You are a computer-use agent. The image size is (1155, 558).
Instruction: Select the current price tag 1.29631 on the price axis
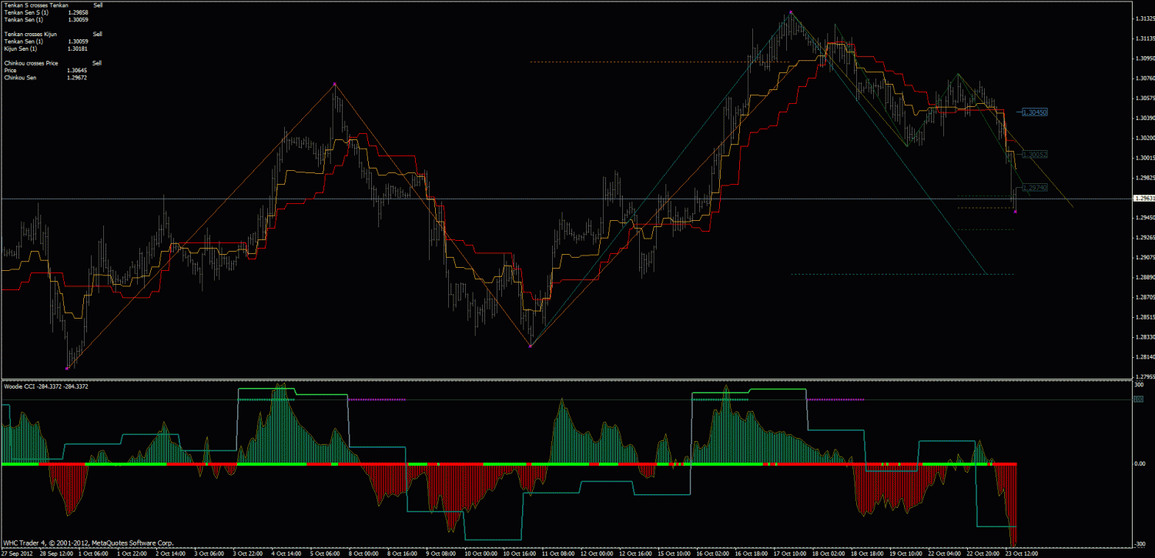(x=1143, y=198)
